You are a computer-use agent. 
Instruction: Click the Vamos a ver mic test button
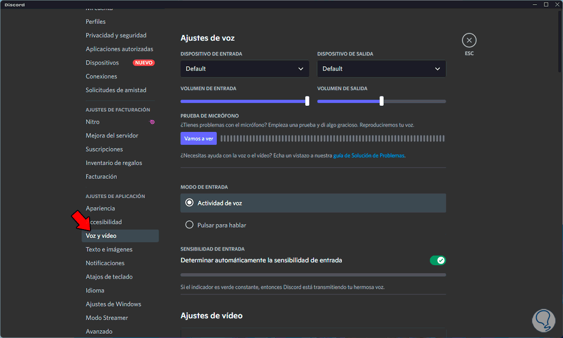(x=198, y=138)
